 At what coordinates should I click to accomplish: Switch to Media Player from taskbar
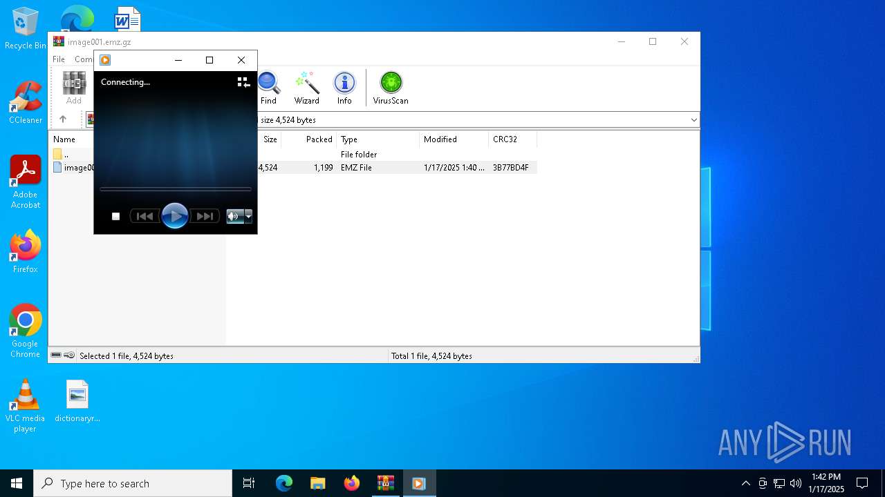pyautogui.click(x=419, y=483)
